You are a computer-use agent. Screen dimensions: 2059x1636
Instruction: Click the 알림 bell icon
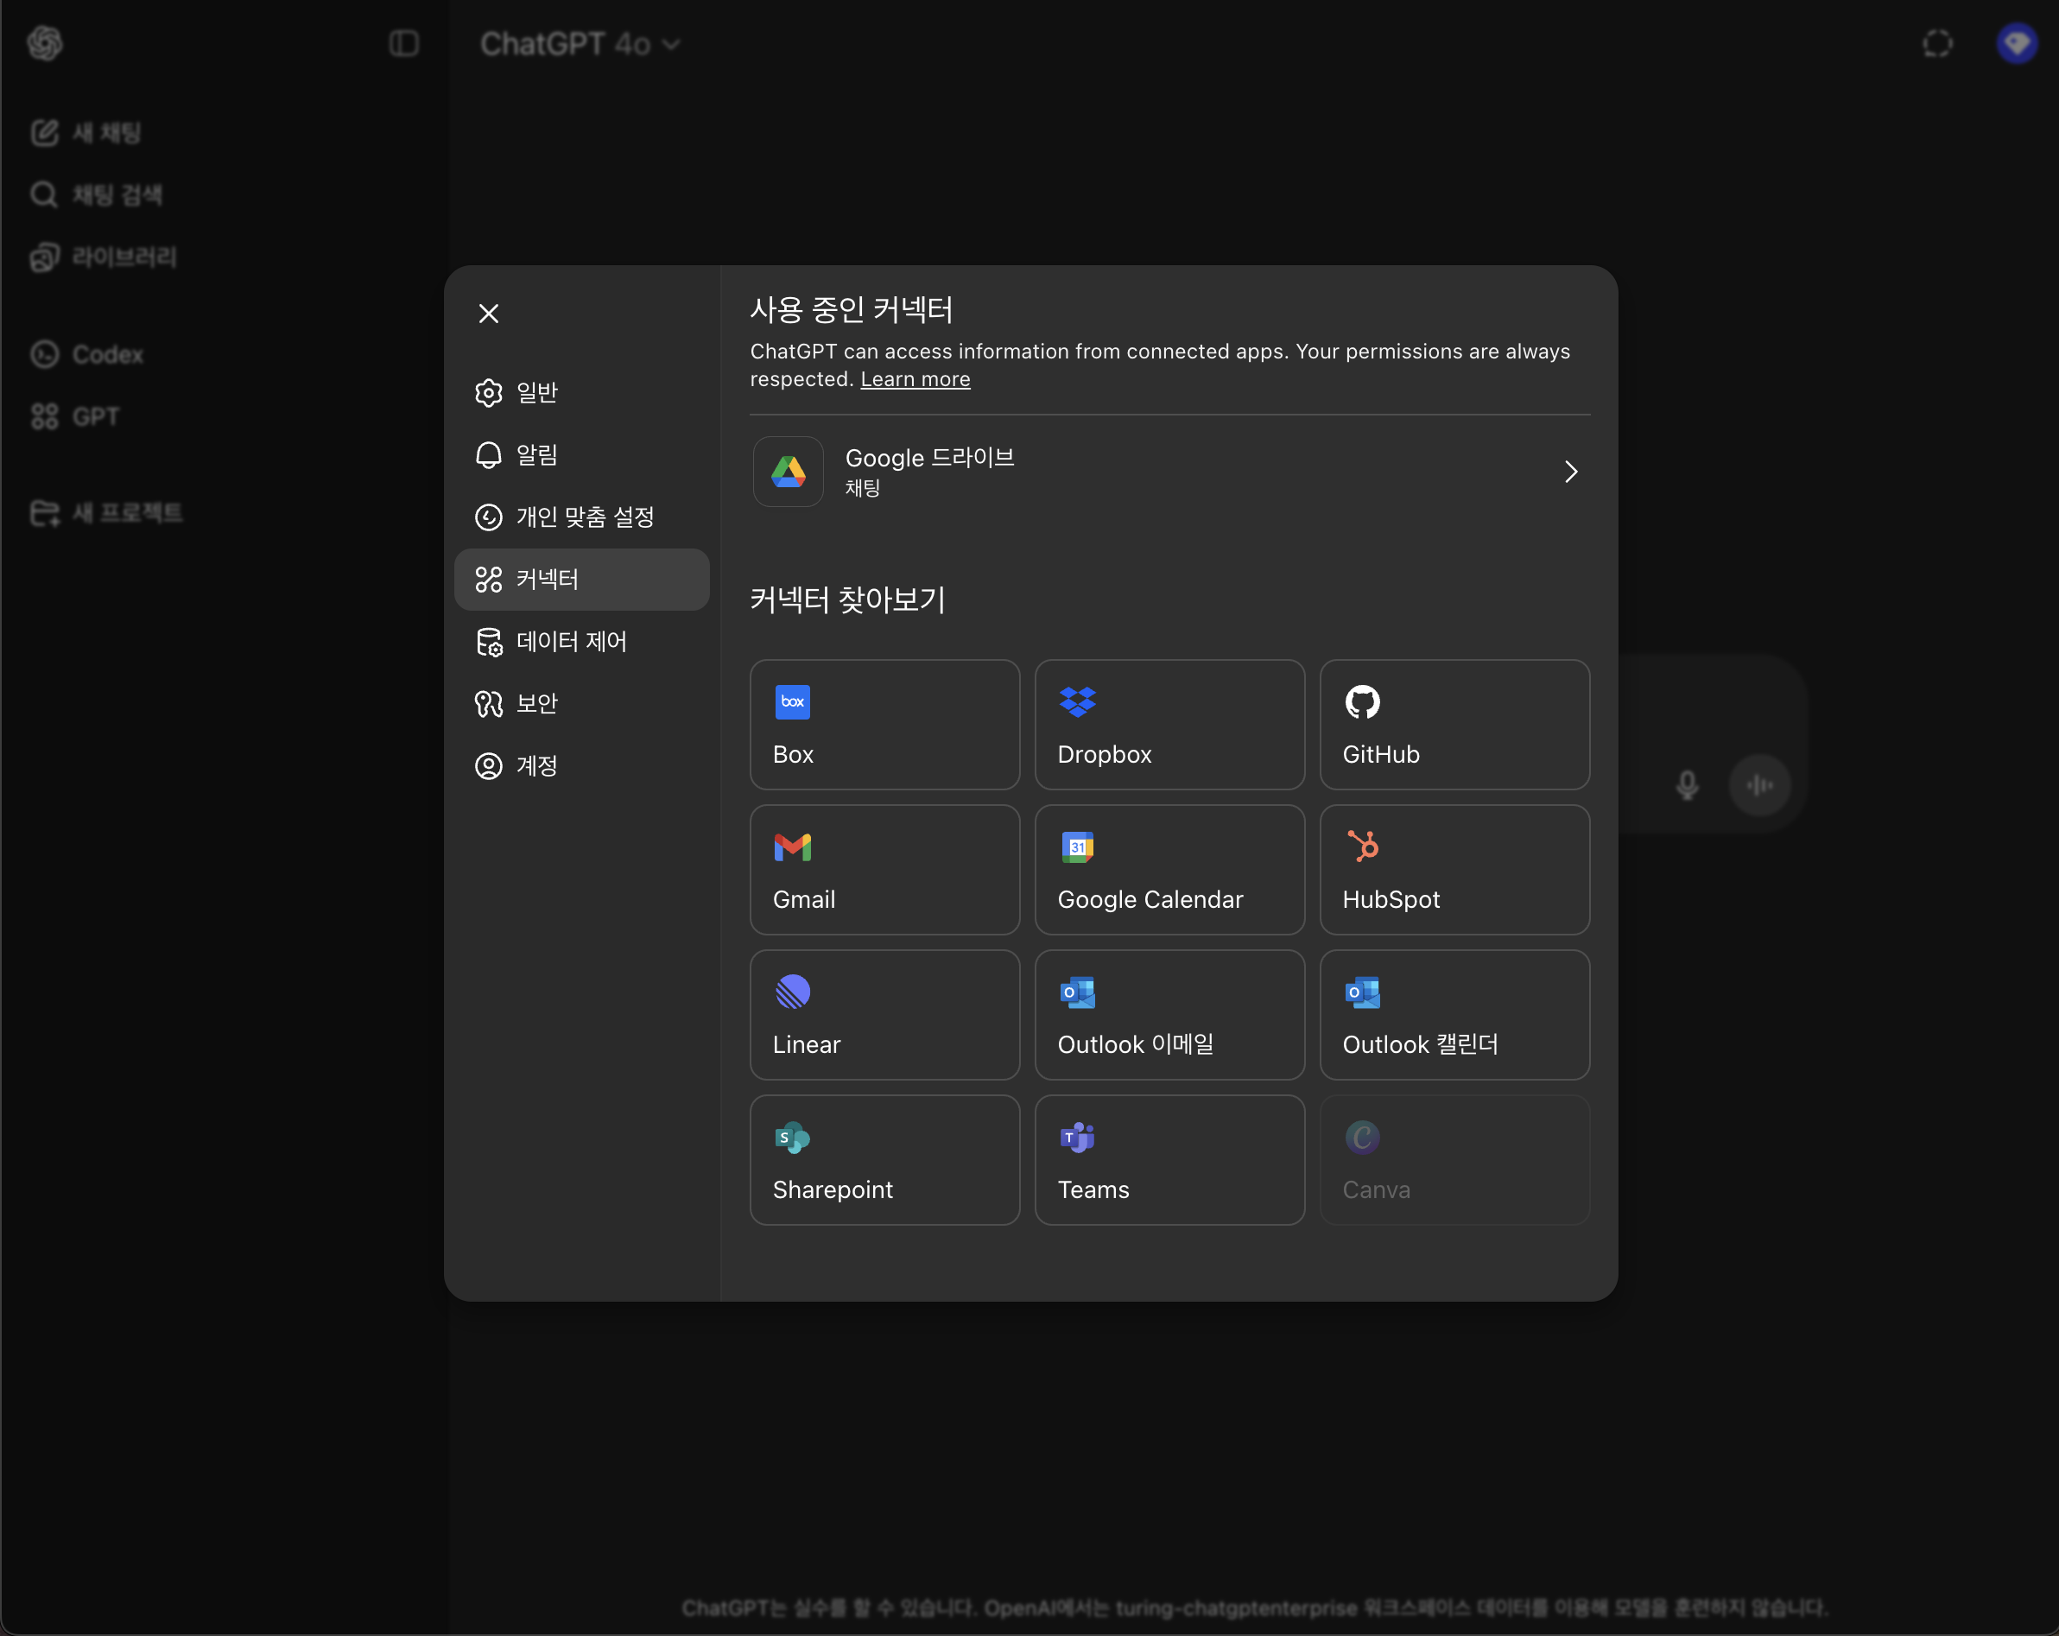point(488,454)
